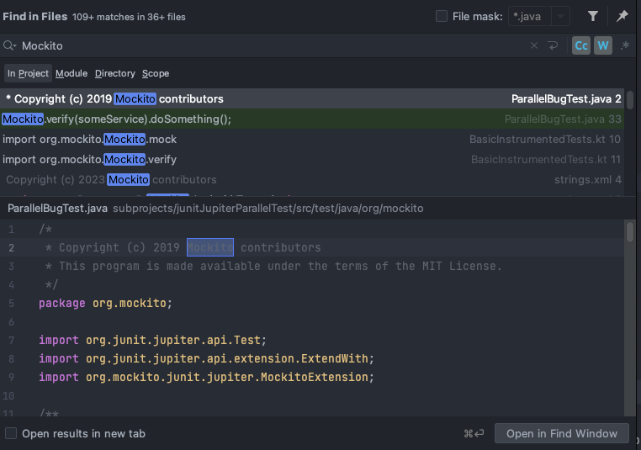Enable Open results in new tab
The width and height of the screenshot is (641, 450).
pos(11,433)
